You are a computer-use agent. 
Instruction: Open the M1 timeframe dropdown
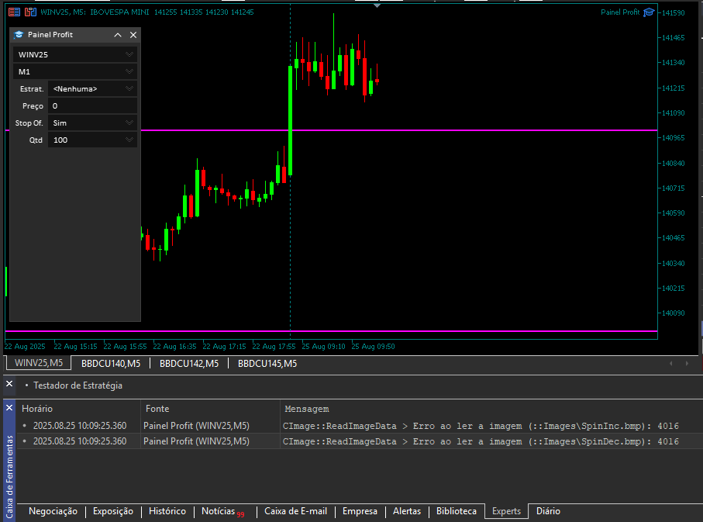pyautogui.click(x=74, y=71)
